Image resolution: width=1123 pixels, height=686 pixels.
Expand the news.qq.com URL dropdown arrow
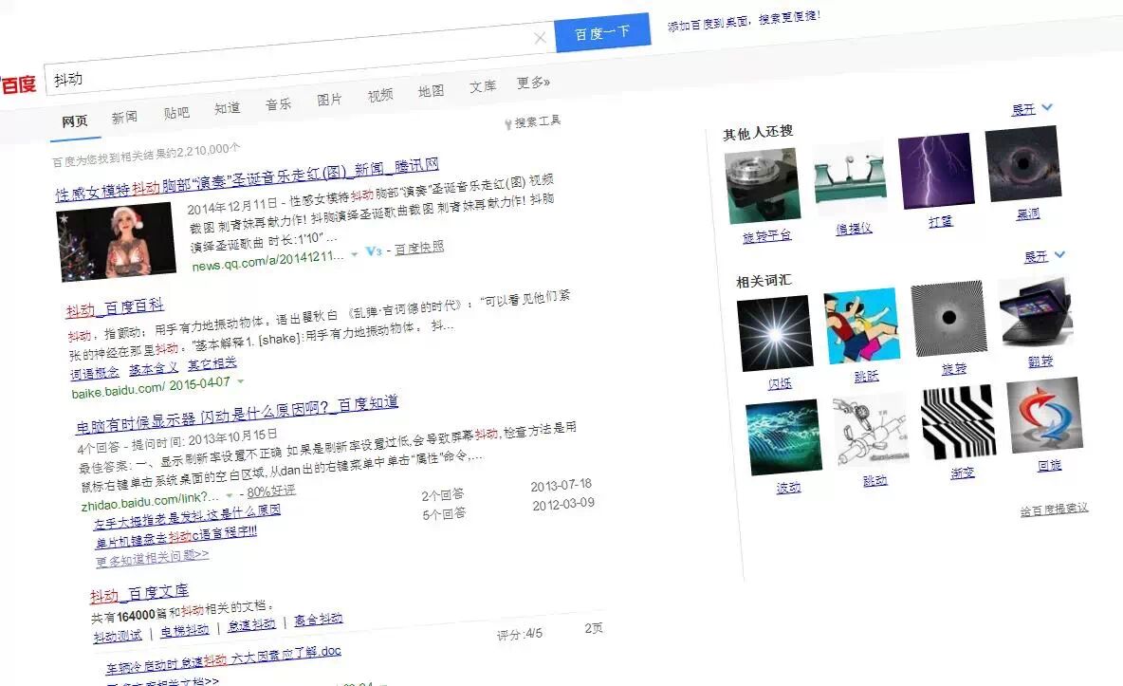pyautogui.click(x=354, y=253)
